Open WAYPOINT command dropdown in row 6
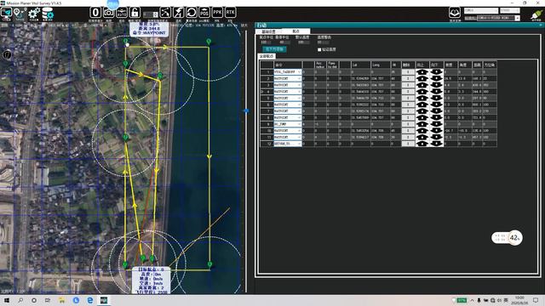 [299, 105]
